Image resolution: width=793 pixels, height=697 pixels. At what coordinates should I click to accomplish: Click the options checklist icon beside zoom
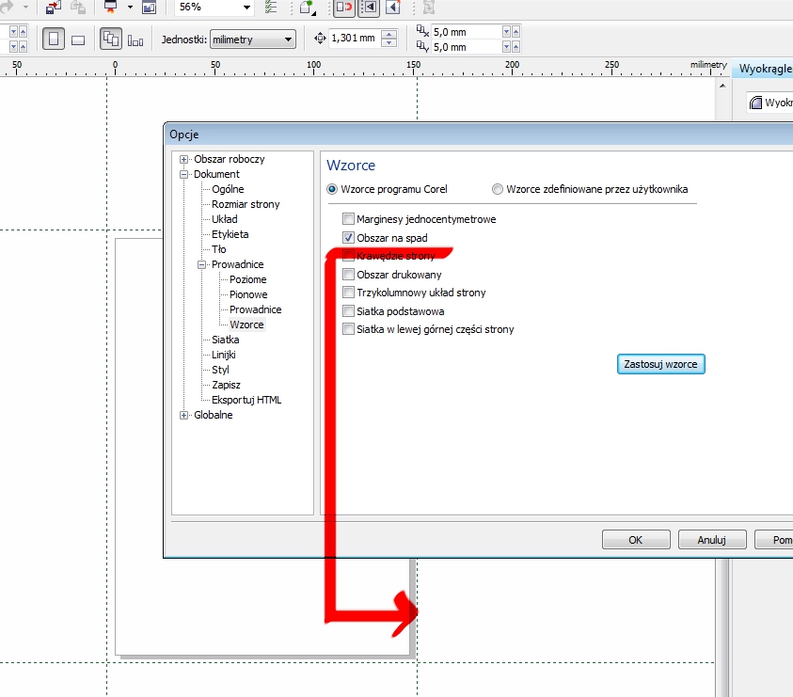(272, 8)
